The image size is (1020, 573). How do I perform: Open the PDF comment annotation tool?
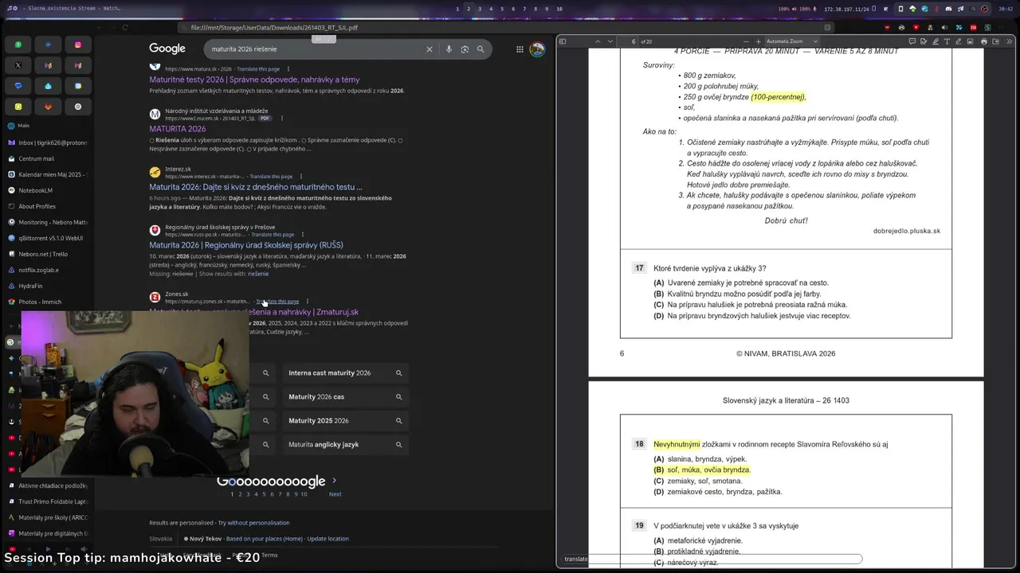click(912, 41)
